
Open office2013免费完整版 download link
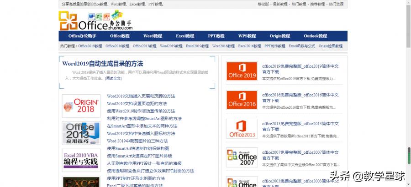pos(300,126)
